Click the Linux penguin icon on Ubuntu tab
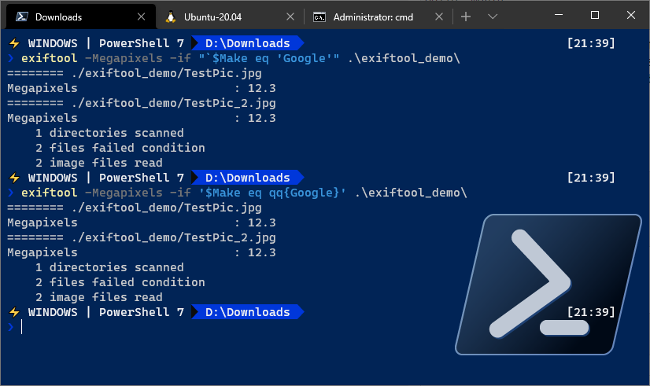 171,17
